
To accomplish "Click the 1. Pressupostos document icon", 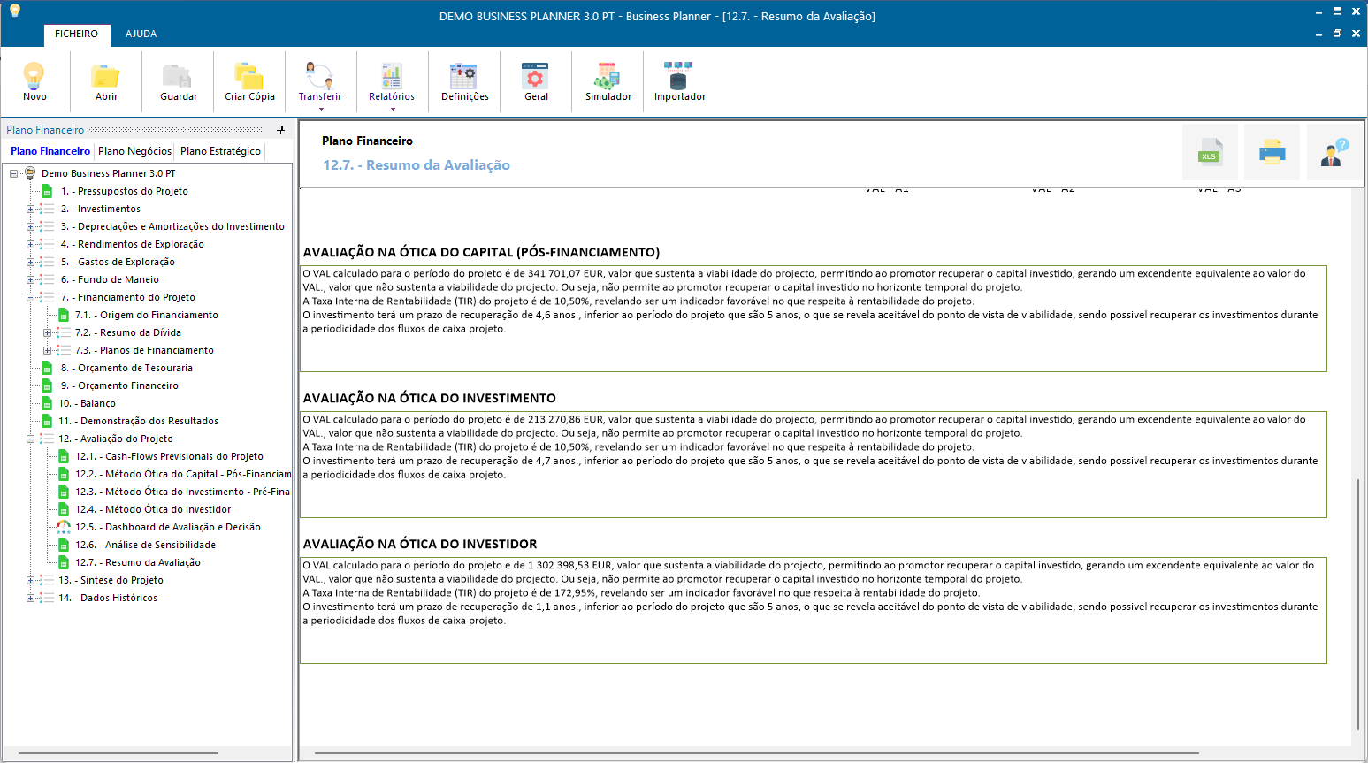I will pos(47,191).
